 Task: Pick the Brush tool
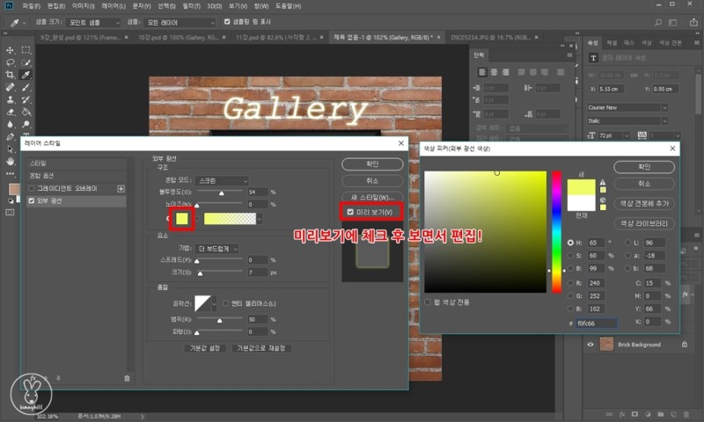(26, 88)
